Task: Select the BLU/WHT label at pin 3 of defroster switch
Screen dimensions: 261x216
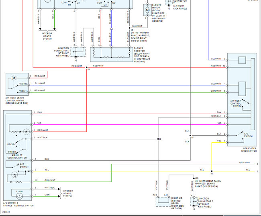Action: (216, 59)
